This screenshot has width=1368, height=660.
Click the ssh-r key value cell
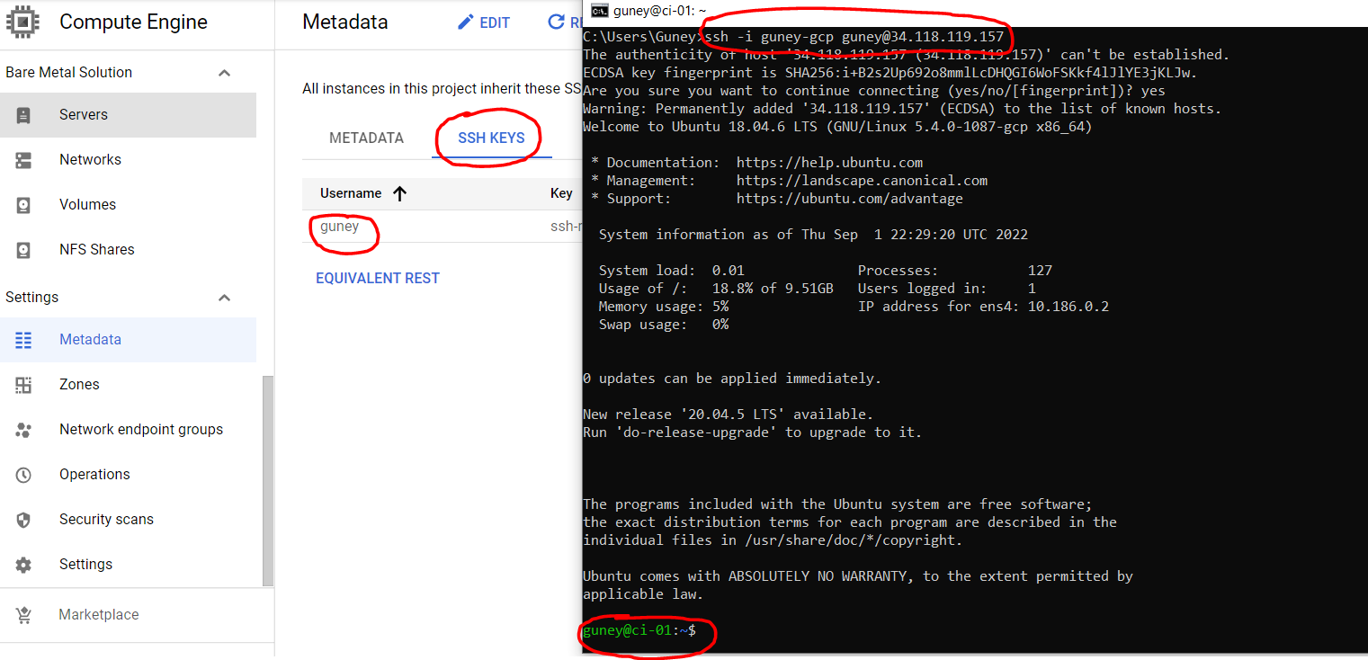(566, 227)
